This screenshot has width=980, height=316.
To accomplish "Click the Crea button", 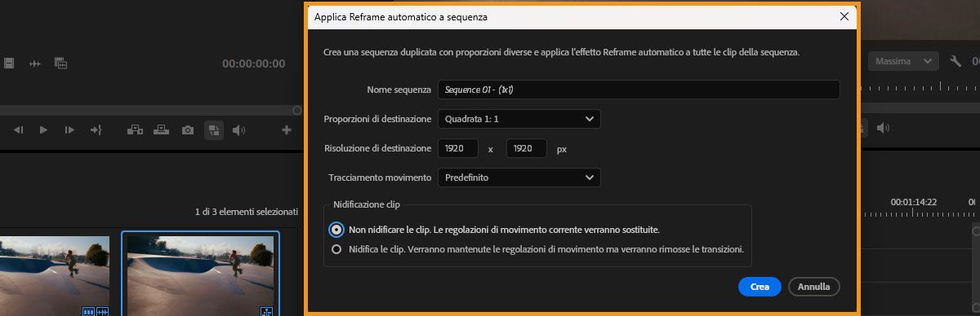I will coord(759,287).
